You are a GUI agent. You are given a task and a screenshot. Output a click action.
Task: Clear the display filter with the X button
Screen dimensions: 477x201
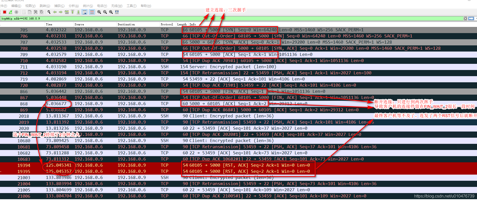(465, 18)
